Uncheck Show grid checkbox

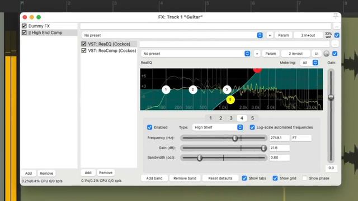[275, 178]
